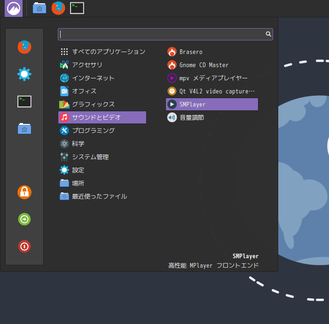Select サウンドとビデオ category
Viewport: 329px width, 324px height.
pyautogui.click(x=102, y=117)
